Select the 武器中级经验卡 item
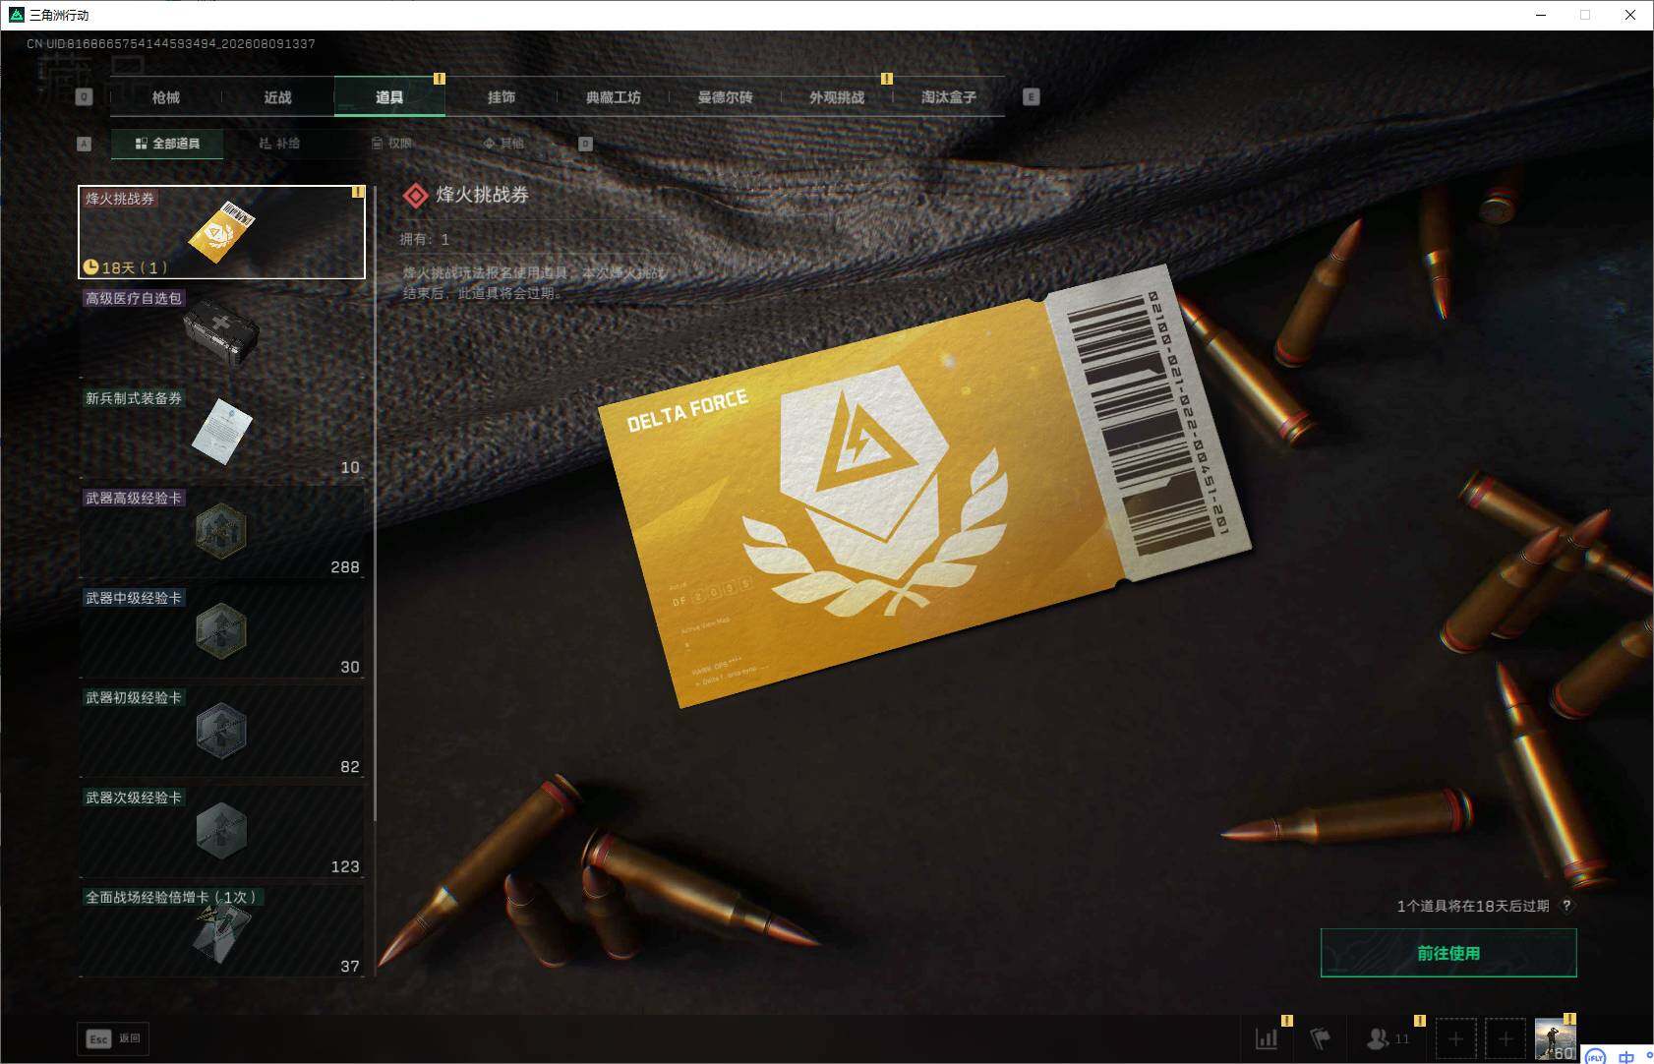This screenshot has width=1654, height=1064. pyautogui.click(x=221, y=631)
